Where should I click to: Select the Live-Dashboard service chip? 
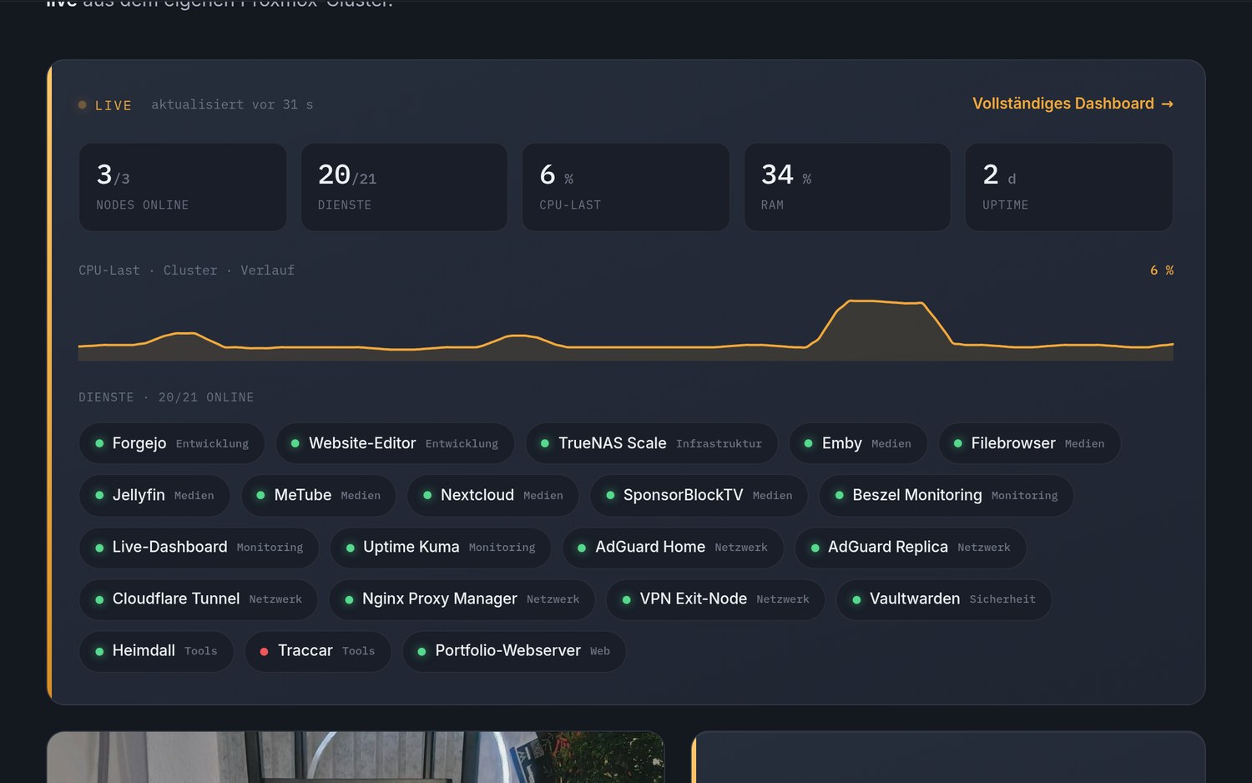click(199, 547)
